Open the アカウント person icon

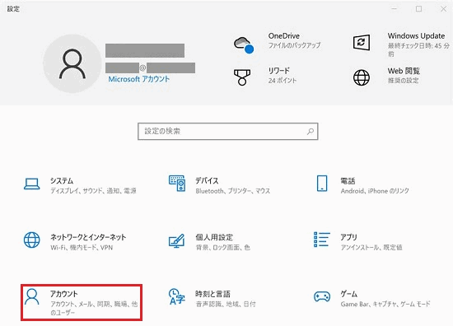point(32,296)
